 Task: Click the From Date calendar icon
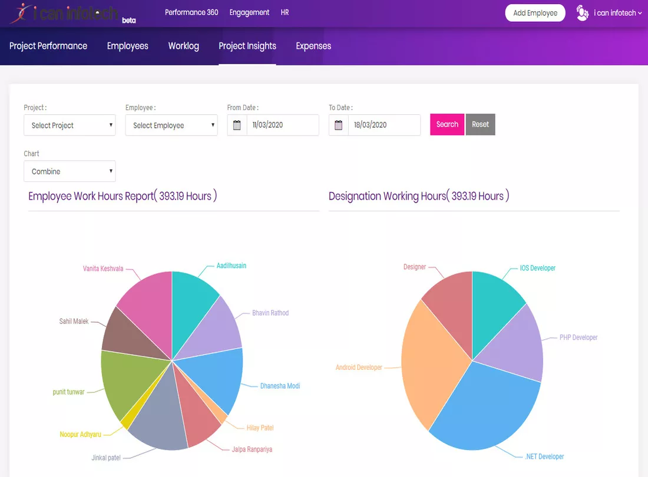point(237,125)
